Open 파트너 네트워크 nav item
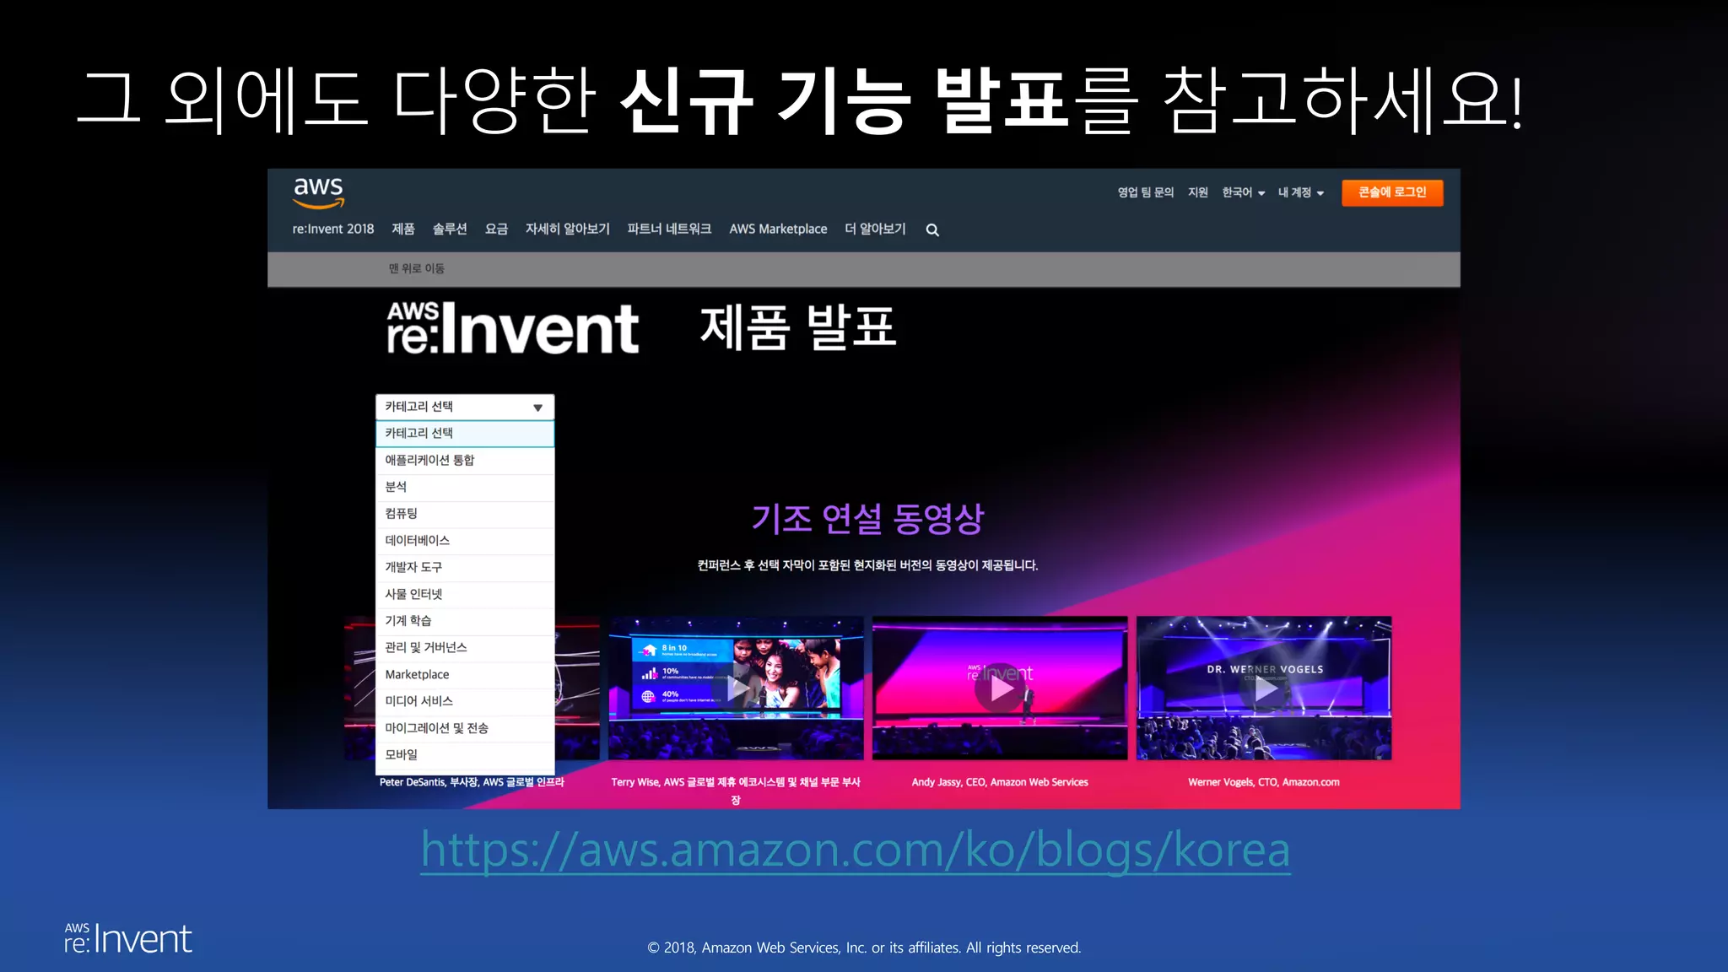The image size is (1728, 972). click(670, 229)
